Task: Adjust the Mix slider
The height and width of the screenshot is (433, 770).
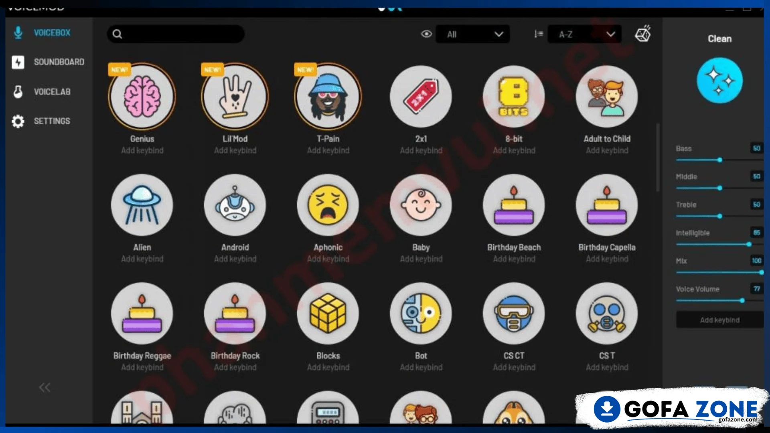Action: coord(719,272)
